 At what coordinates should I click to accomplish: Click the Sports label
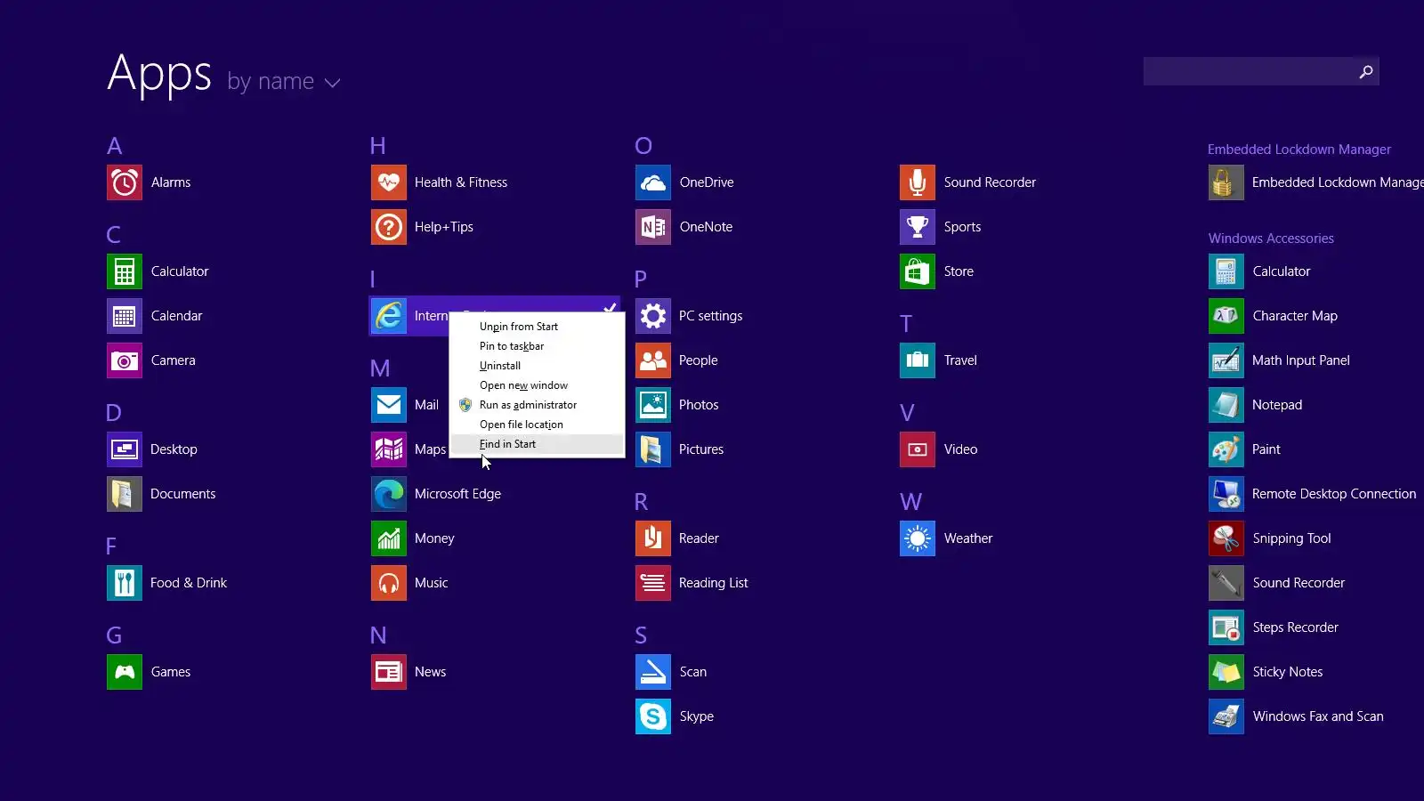coord(963,227)
